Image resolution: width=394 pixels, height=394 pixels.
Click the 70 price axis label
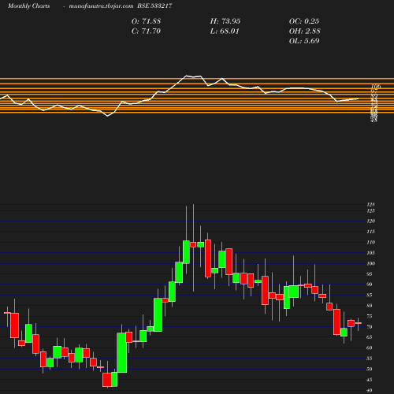click(370, 327)
